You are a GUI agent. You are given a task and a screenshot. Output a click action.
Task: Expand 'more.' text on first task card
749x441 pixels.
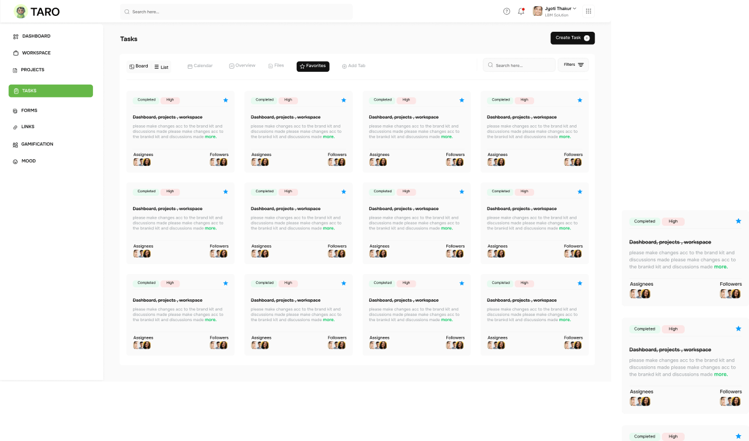[x=211, y=136]
